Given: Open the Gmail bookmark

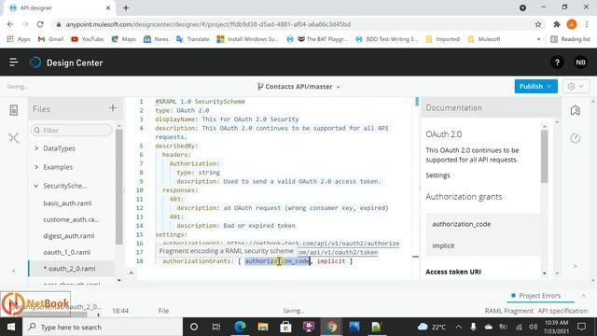Looking at the screenshot, I should (x=50, y=39).
